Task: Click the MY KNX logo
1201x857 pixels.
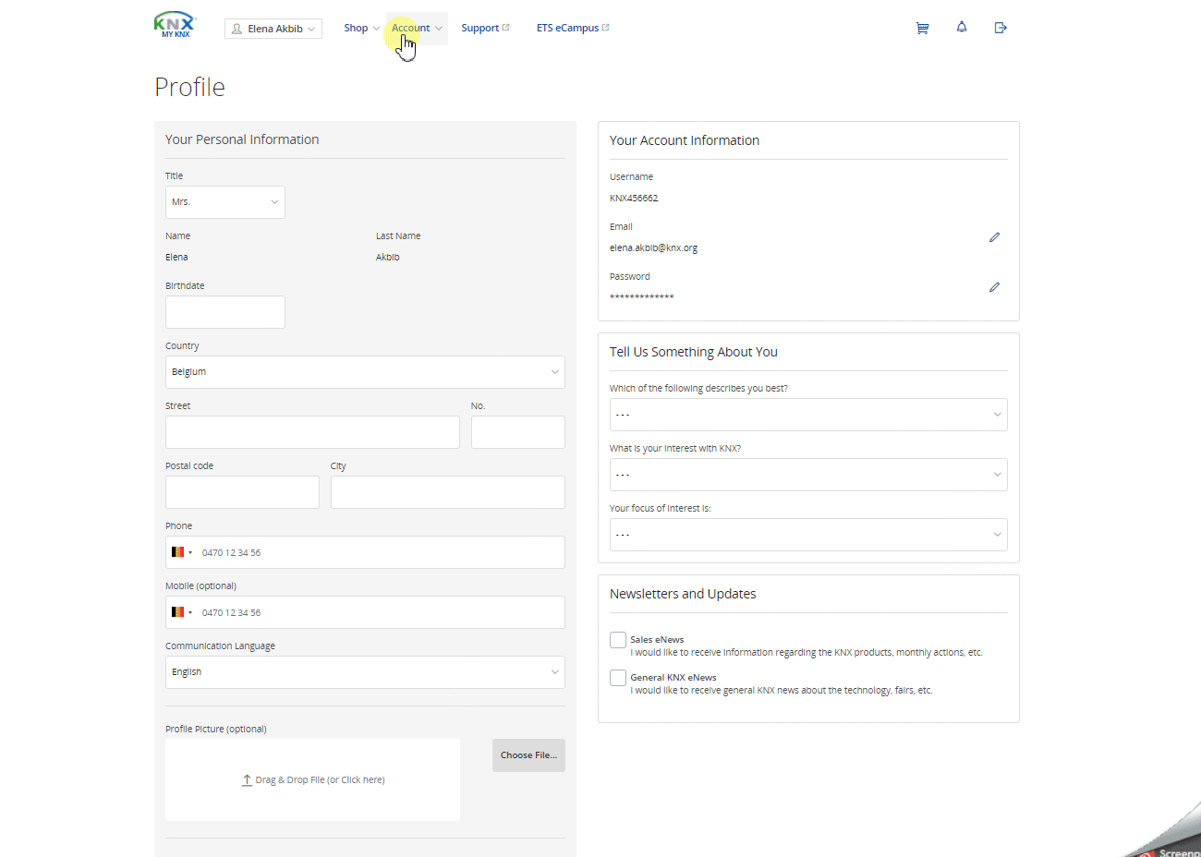Action: click(175, 25)
